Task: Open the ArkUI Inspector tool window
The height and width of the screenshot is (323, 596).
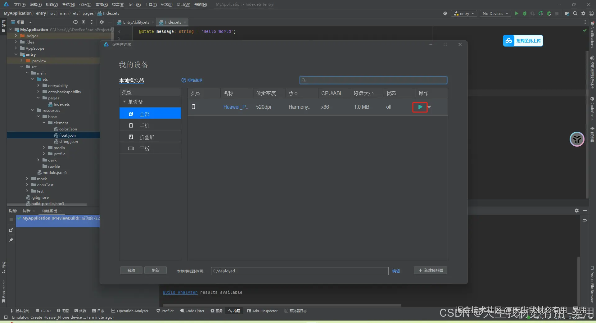Action: point(262,311)
